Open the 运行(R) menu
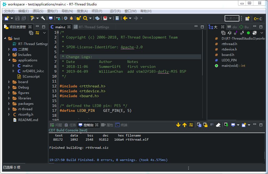268x174 pixels. pyautogui.click(x=115, y=11)
